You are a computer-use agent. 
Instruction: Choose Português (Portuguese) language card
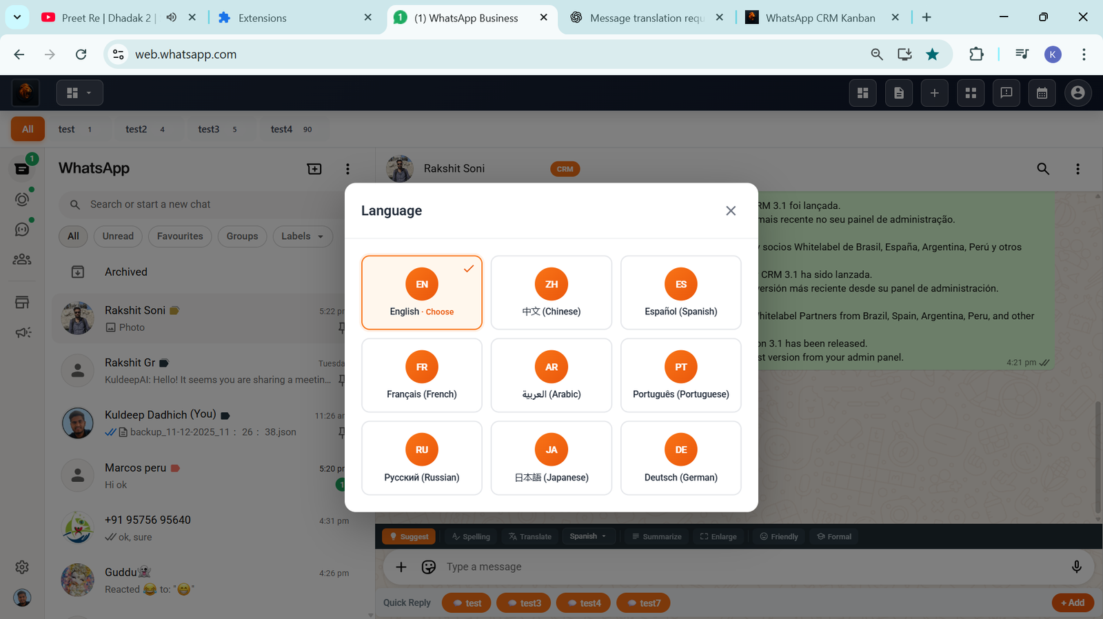(681, 375)
